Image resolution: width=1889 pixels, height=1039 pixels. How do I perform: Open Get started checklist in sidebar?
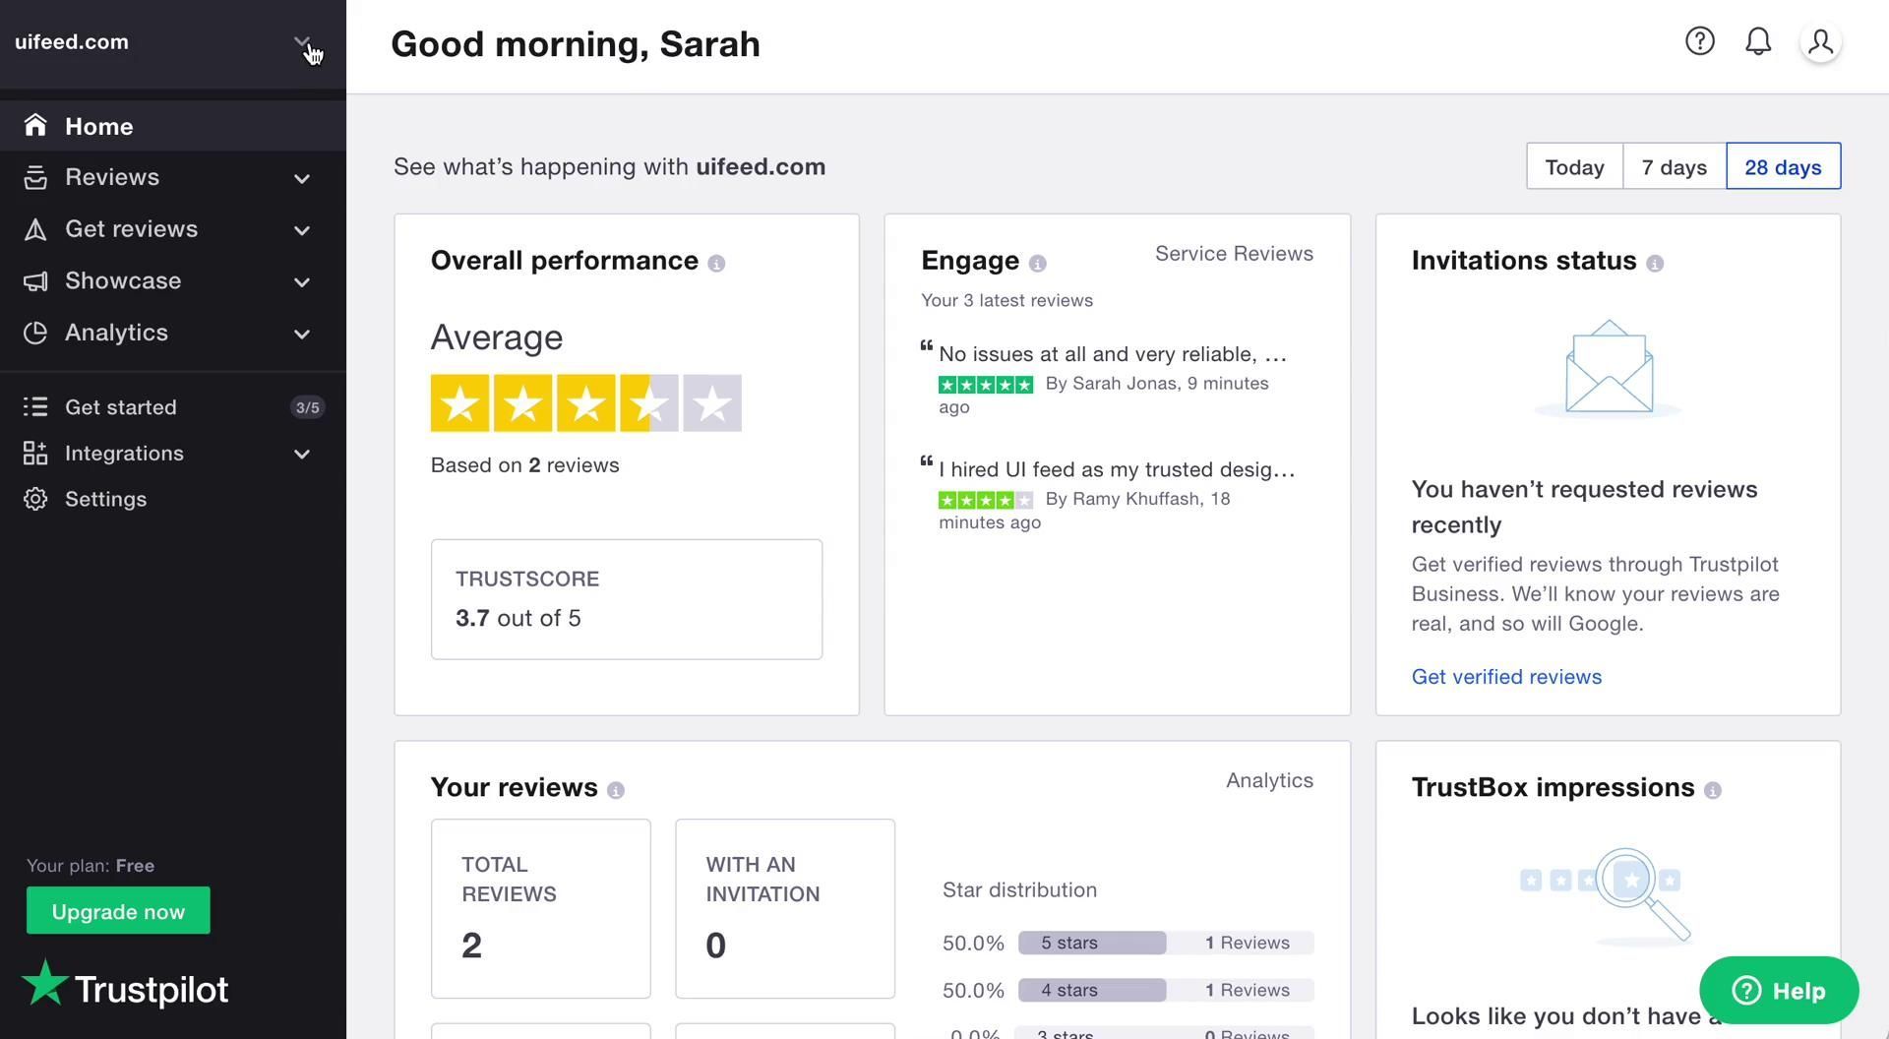click(x=121, y=407)
